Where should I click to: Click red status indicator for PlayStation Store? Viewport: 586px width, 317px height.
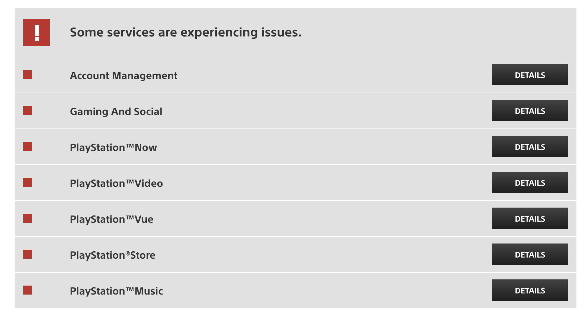28,254
